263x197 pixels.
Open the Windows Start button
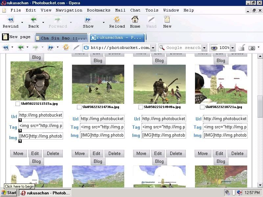click(x=9, y=193)
